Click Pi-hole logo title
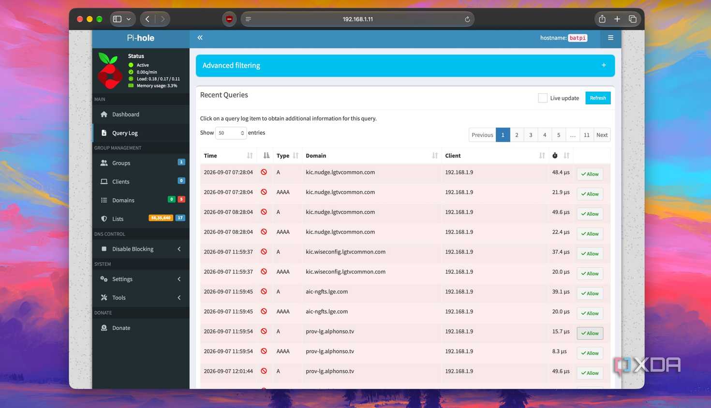Image resolution: width=711 pixels, height=408 pixels. pyautogui.click(x=141, y=38)
